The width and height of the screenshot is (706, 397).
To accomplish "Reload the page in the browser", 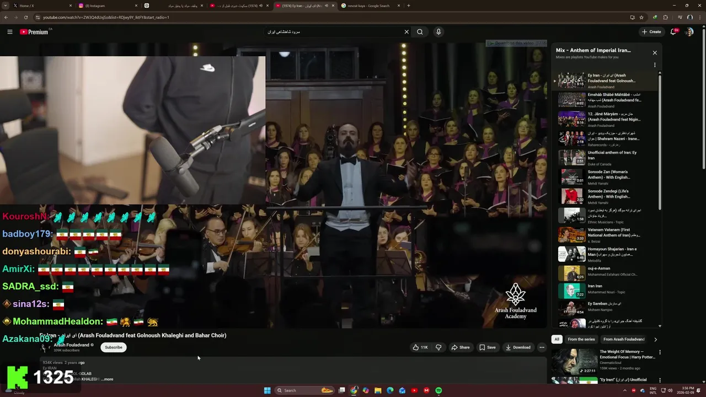I will 26,17.
